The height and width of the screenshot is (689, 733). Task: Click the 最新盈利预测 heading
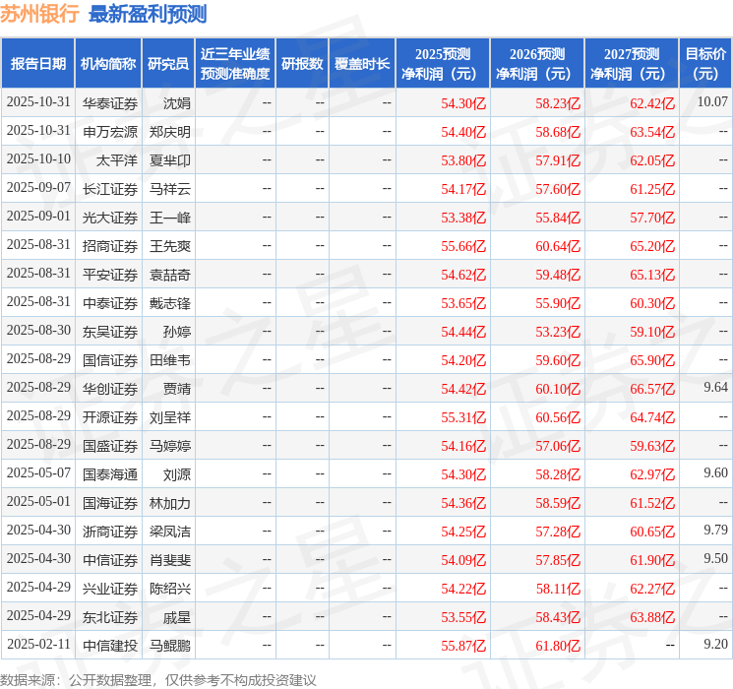[x=148, y=15]
